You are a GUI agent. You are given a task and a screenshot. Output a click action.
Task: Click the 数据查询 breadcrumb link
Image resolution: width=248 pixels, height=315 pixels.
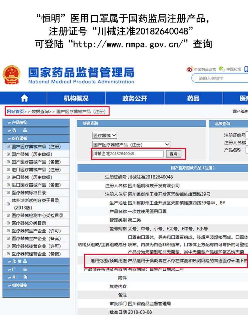point(40,112)
